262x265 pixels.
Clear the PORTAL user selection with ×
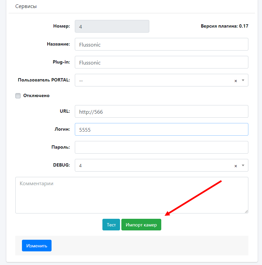coord(236,81)
